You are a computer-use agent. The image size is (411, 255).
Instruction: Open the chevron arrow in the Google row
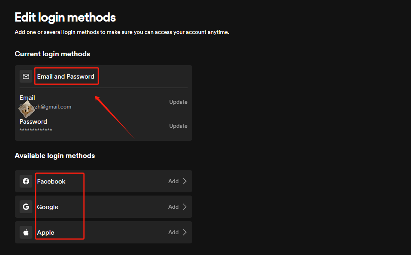click(184, 207)
